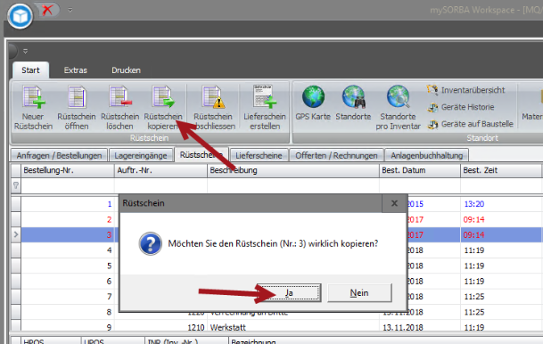Image resolution: width=543 pixels, height=344 pixels.
Task: Click the 13:20 time cell
Action: pos(501,204)
